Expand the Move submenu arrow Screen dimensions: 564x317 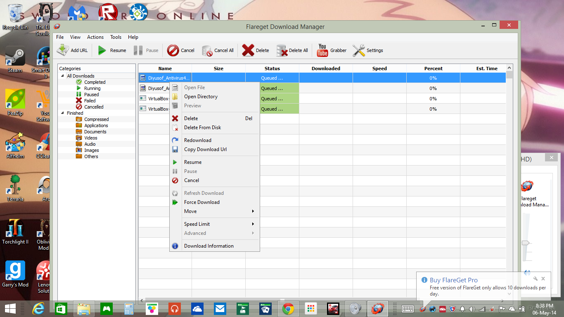click(x=253, y=211)
